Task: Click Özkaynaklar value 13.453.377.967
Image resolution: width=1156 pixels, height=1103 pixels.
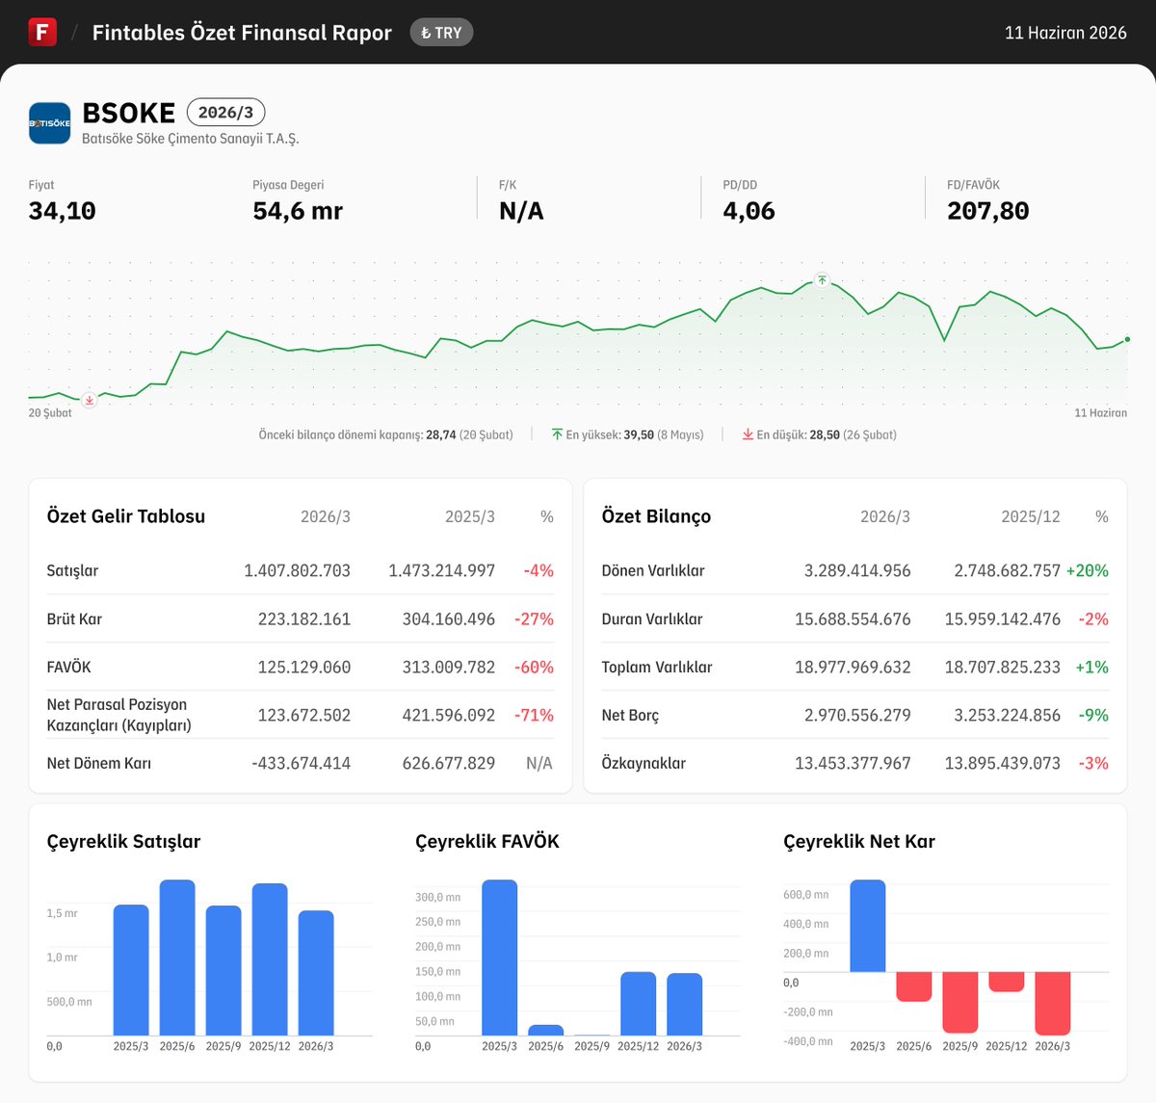Action: point(853,763)
